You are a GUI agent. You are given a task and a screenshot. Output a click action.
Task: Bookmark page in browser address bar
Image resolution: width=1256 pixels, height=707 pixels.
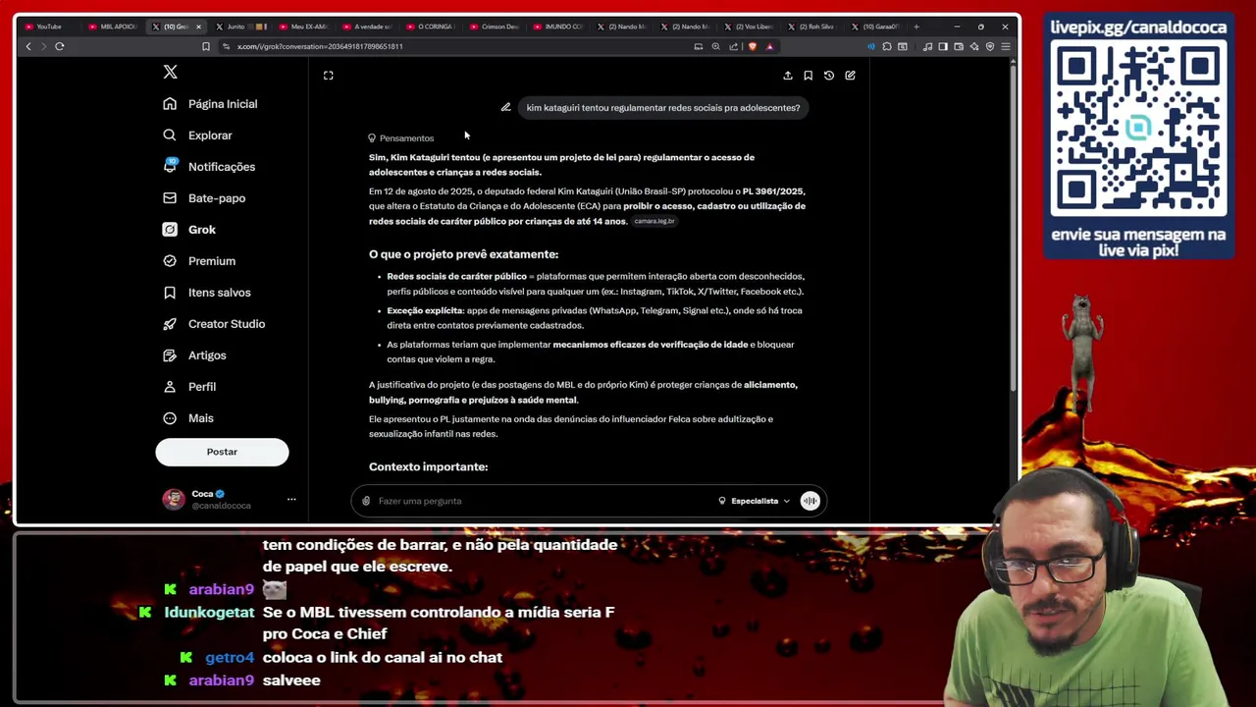[x=205, y=46]
